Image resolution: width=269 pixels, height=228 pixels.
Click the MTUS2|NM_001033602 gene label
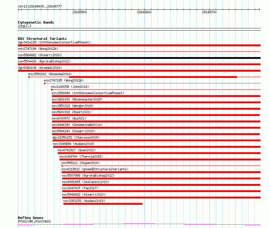coord(34,221)
